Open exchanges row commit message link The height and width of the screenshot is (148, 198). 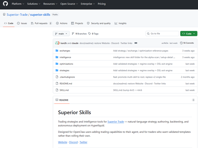pyautogui.click(x=141, y=51)
